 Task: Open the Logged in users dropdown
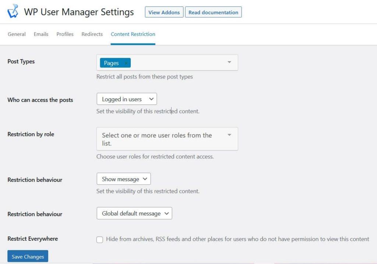127,99
